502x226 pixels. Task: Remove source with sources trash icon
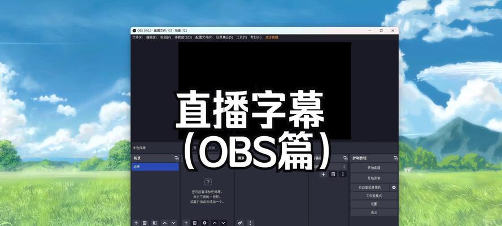pyautogui.click(x=195, y=223)
